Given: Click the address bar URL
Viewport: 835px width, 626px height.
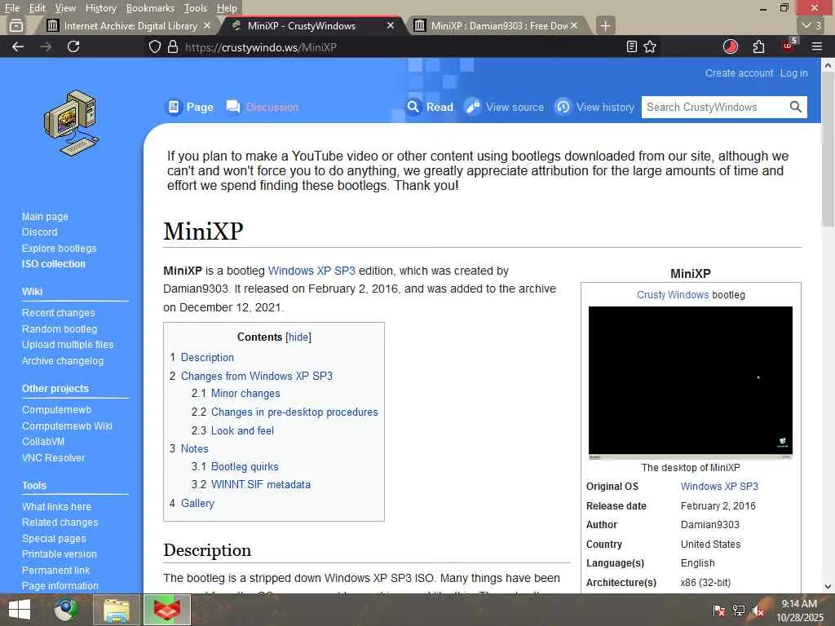Looking at the screenshot, I should [x=261, y=46].
